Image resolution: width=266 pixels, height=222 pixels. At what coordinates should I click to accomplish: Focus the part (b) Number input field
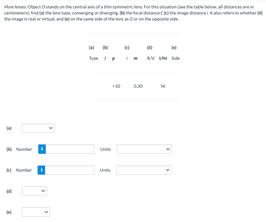[70, 149]
